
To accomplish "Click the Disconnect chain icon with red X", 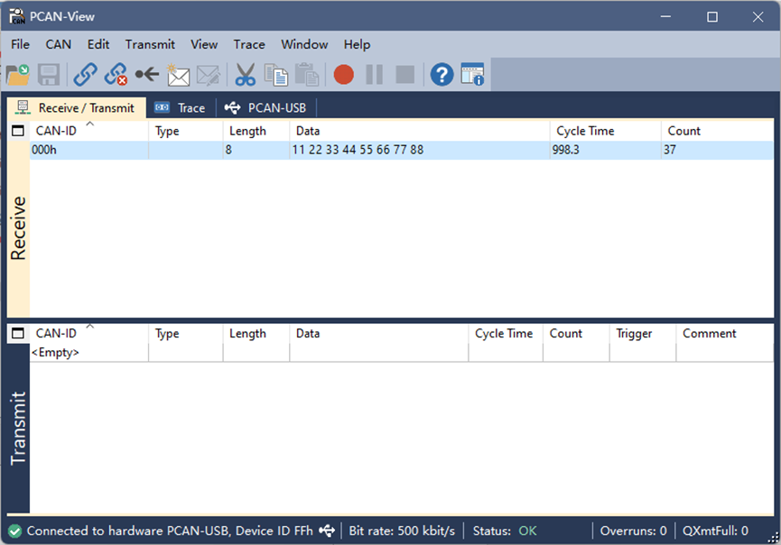I will (x=116, y=75).
